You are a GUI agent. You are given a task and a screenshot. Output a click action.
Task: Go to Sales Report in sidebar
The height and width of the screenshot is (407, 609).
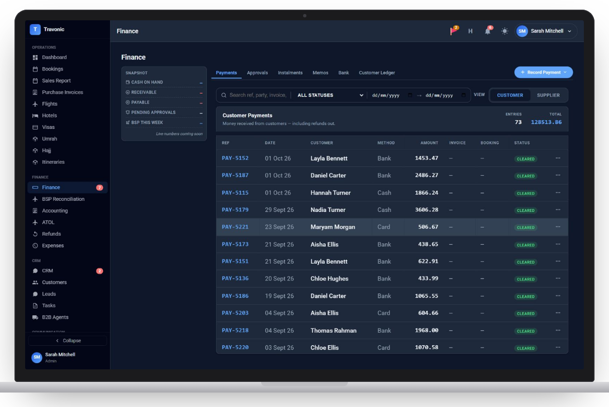coord(67,81)
